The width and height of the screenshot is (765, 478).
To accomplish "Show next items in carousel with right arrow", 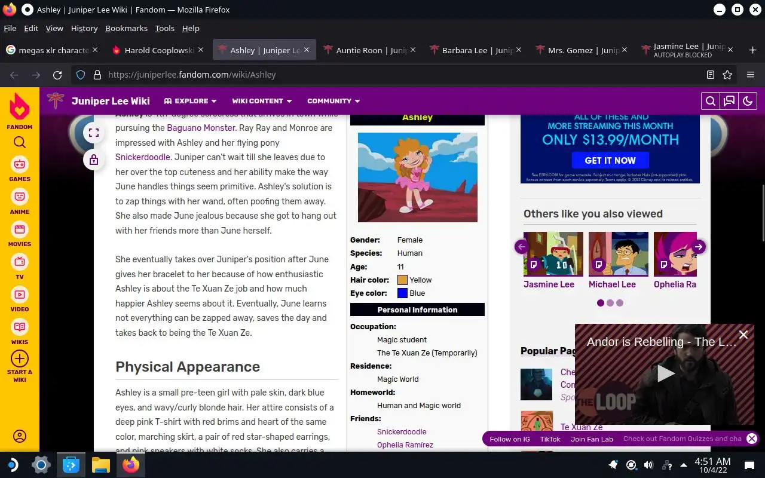I will [x=699, y=247].
